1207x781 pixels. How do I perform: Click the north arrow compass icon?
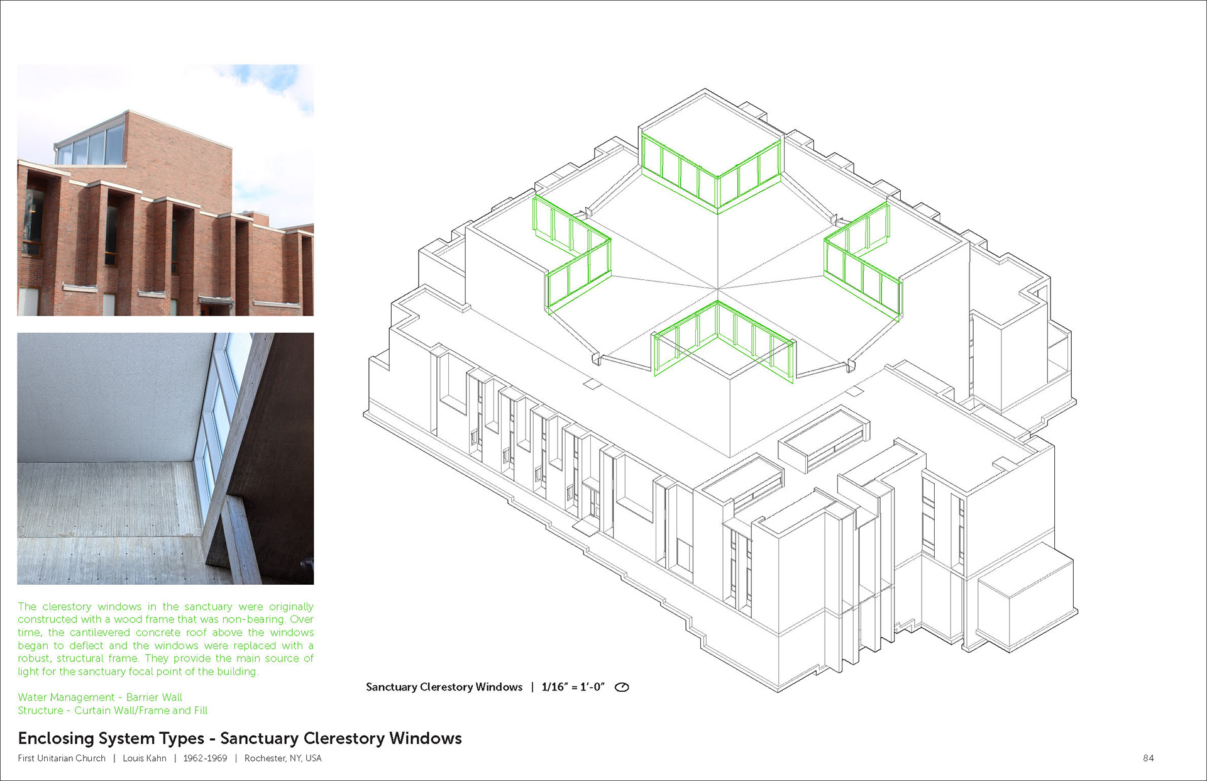point(622,687)
